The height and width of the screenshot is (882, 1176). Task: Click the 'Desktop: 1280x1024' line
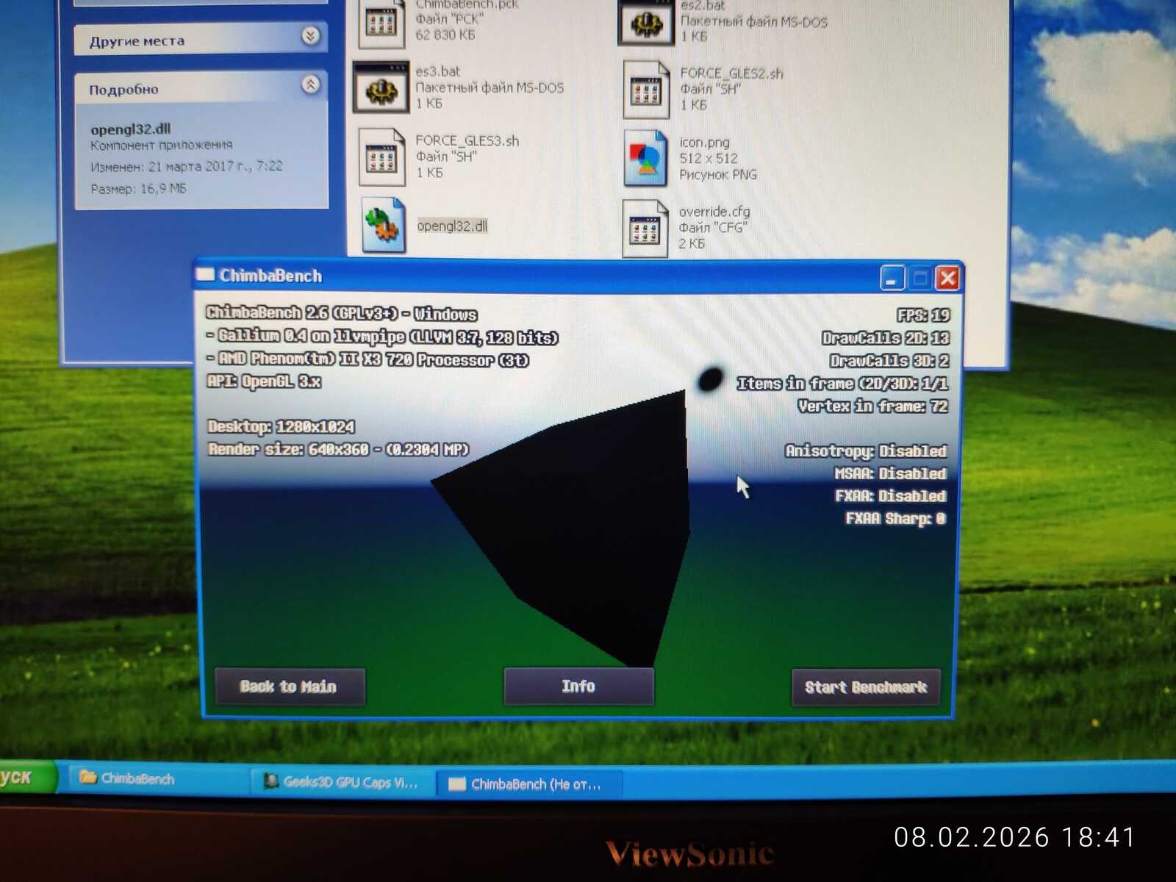click(281, 427)
